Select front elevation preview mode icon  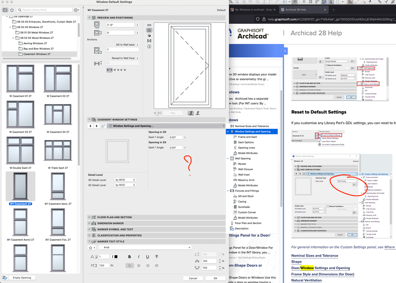(149, 30)
